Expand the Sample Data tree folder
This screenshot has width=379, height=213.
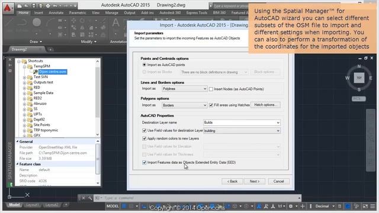(24, 93)
